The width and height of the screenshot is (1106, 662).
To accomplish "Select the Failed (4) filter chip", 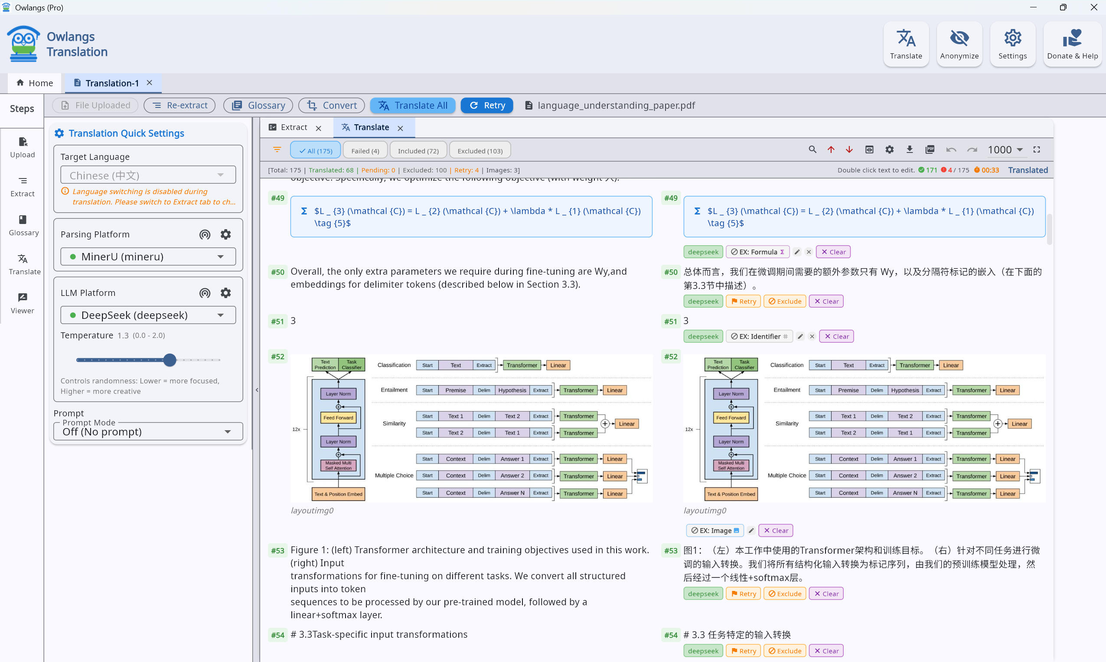I will [365, 151].
